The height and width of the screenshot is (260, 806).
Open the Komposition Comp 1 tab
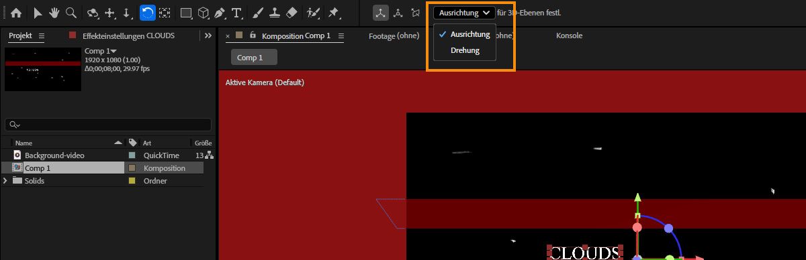coord(296,36)
